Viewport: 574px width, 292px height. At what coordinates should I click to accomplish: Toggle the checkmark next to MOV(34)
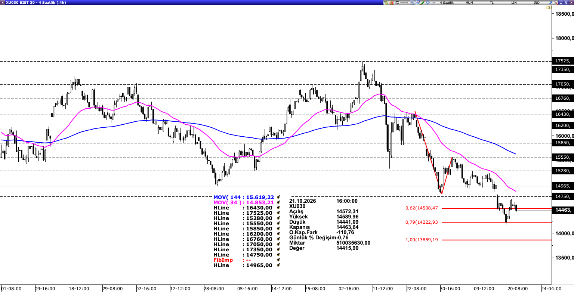278,202
